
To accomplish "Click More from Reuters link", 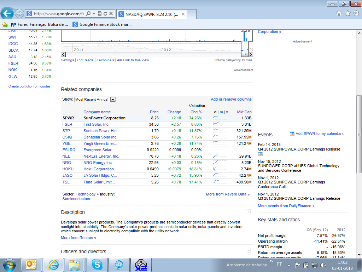I will coord(78,238).
